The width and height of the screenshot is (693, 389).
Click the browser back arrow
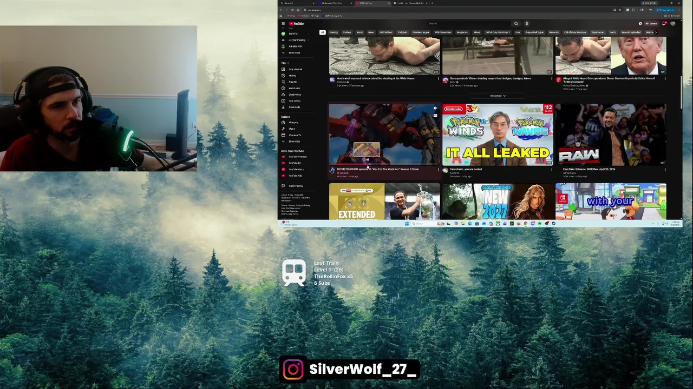280,10
